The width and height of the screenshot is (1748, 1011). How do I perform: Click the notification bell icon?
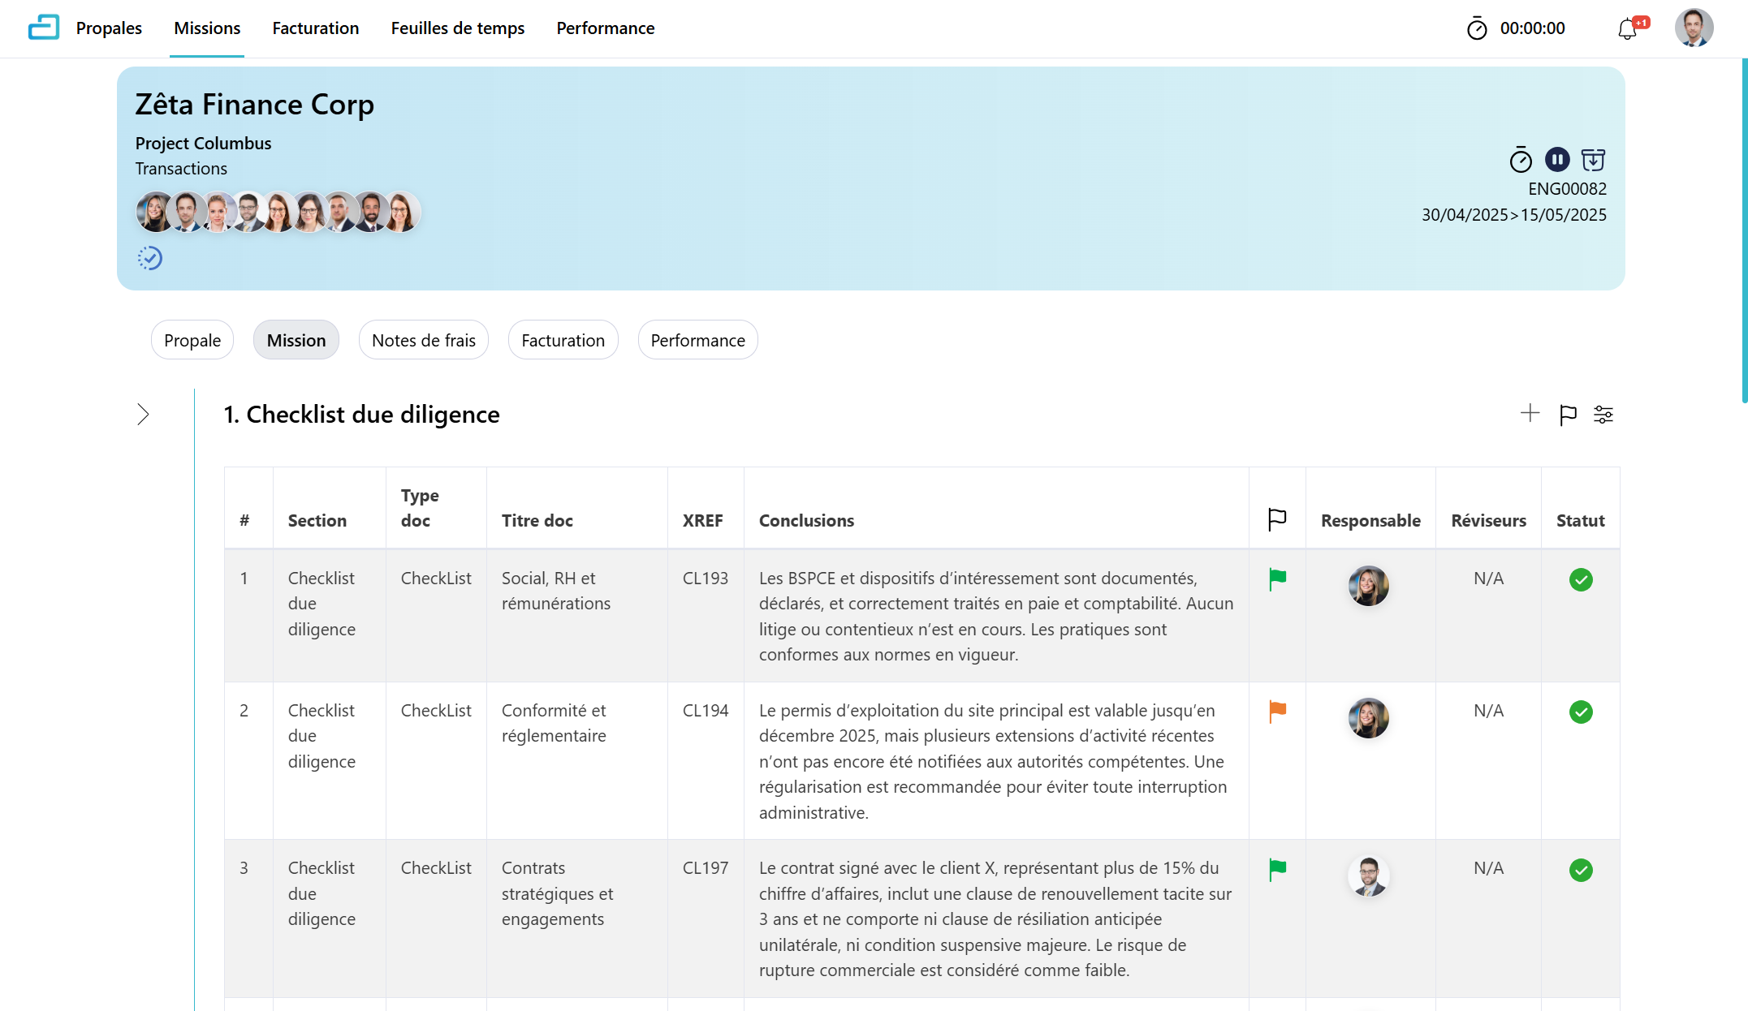(1627, 29)
